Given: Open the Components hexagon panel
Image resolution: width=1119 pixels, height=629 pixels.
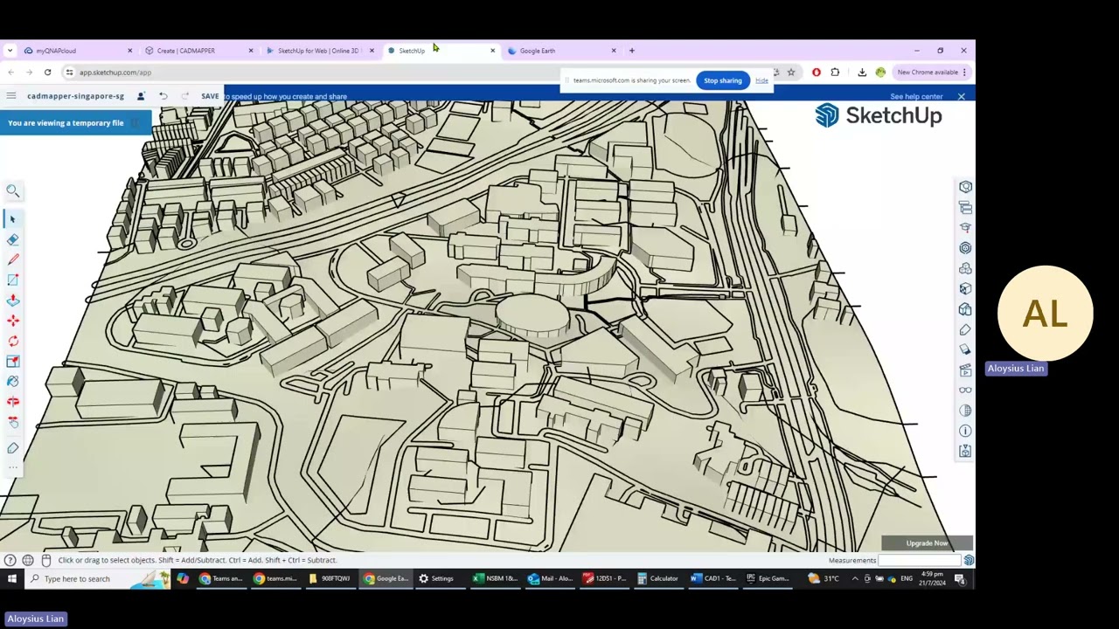Looking at the screenshot, I should point(965,248).
